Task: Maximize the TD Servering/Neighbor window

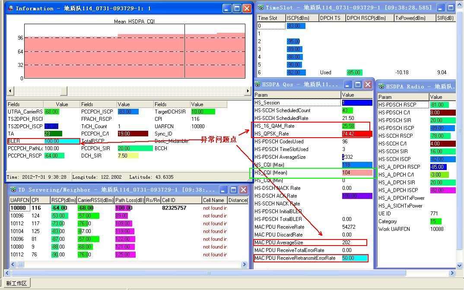Action: click(233, 189)
